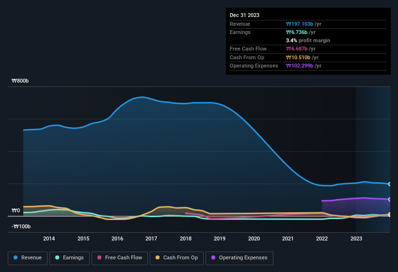Click the Operating Expenses label in tooltip
398x272 pixels.
click(x=254, y=66)
